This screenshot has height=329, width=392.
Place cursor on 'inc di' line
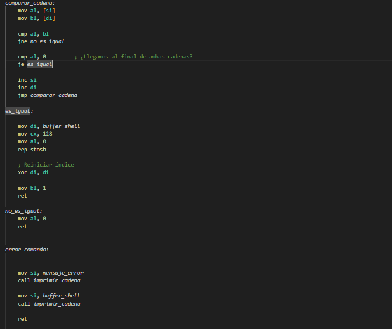click(27, 87)
